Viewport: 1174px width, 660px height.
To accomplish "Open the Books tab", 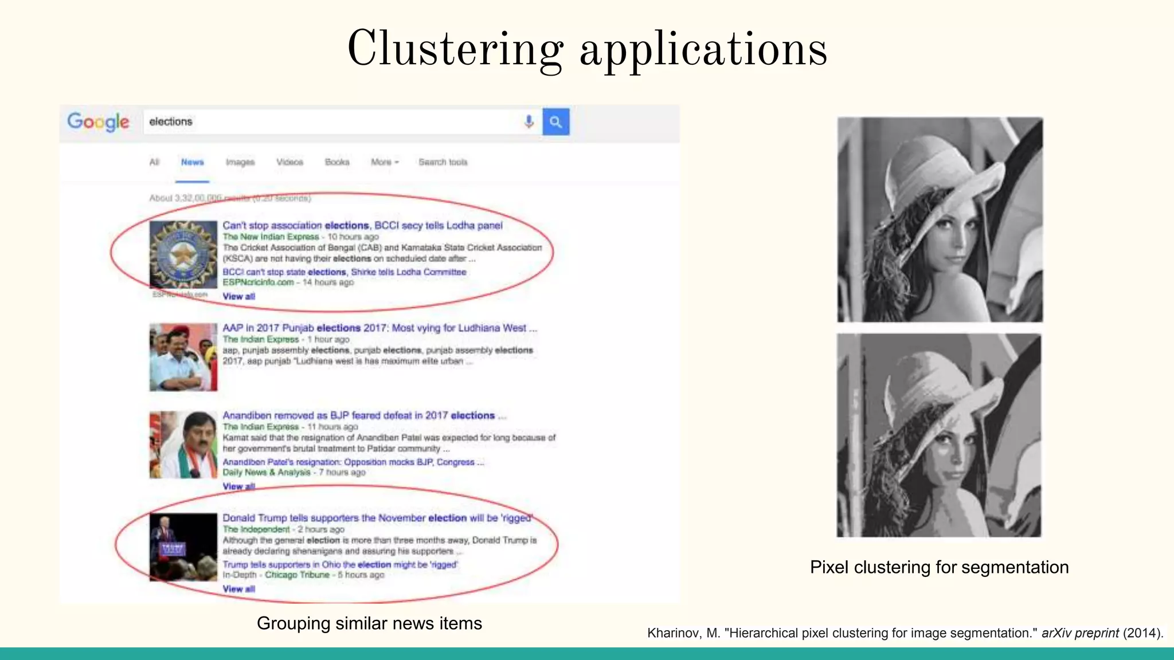I will [337, 162].
